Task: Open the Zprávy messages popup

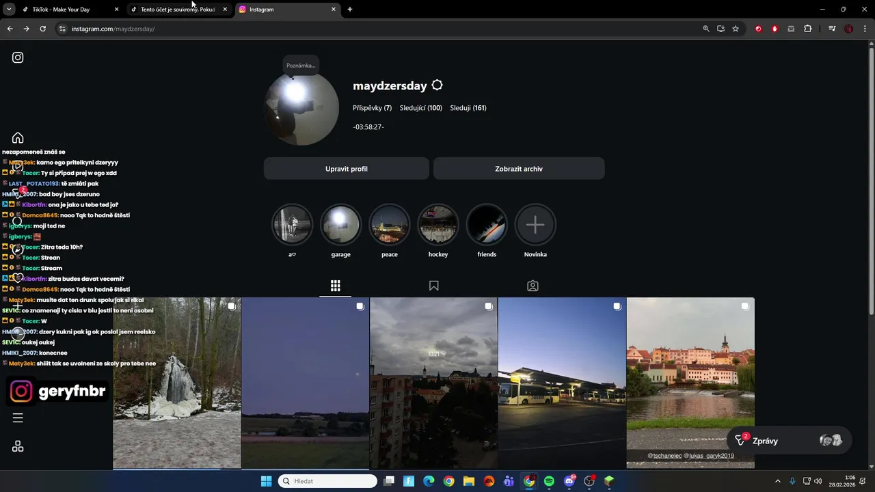Action: coord(789,441)
